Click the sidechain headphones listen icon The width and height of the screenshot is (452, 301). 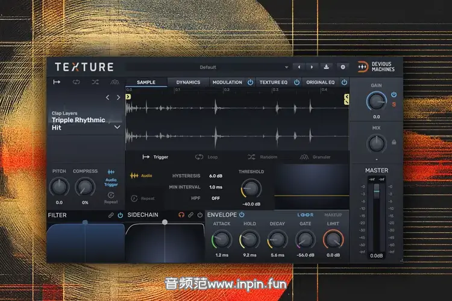pos(181,215)
